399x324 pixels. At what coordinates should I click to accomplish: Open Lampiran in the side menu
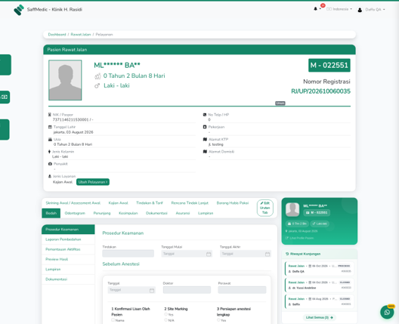tap(68, 270)
